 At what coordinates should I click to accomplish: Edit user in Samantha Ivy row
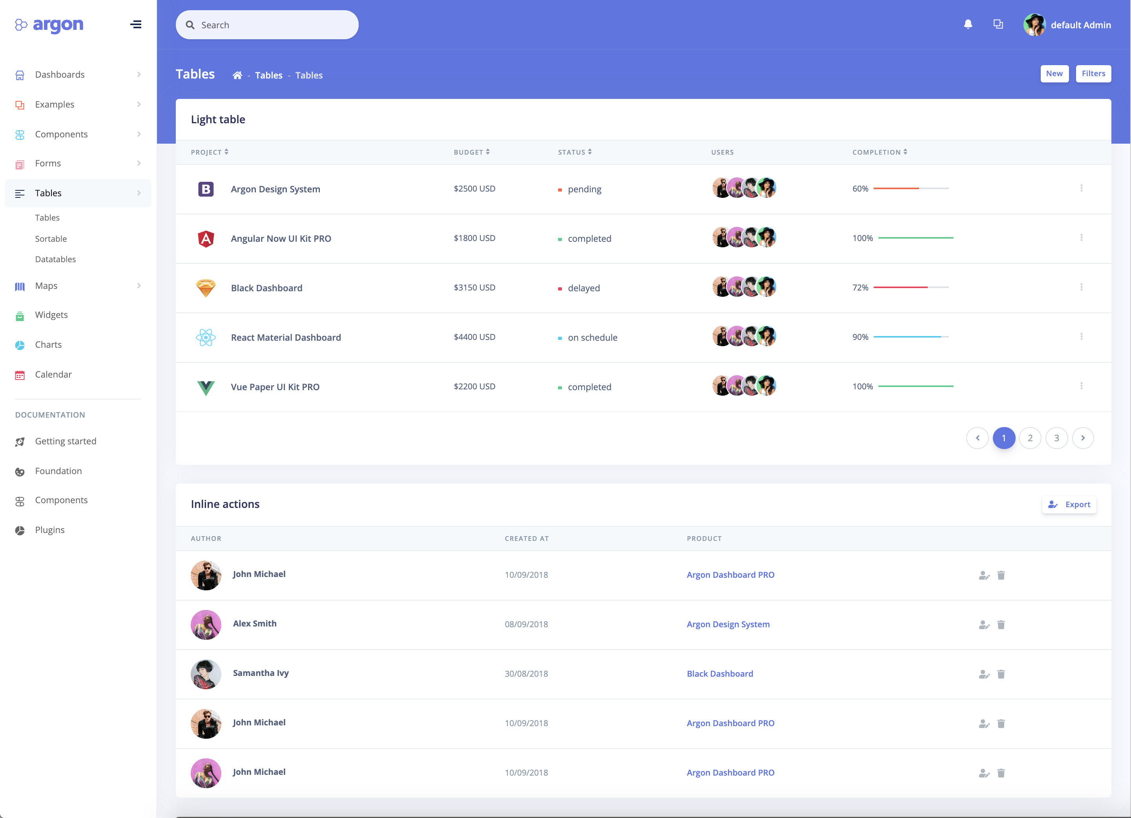984,674
